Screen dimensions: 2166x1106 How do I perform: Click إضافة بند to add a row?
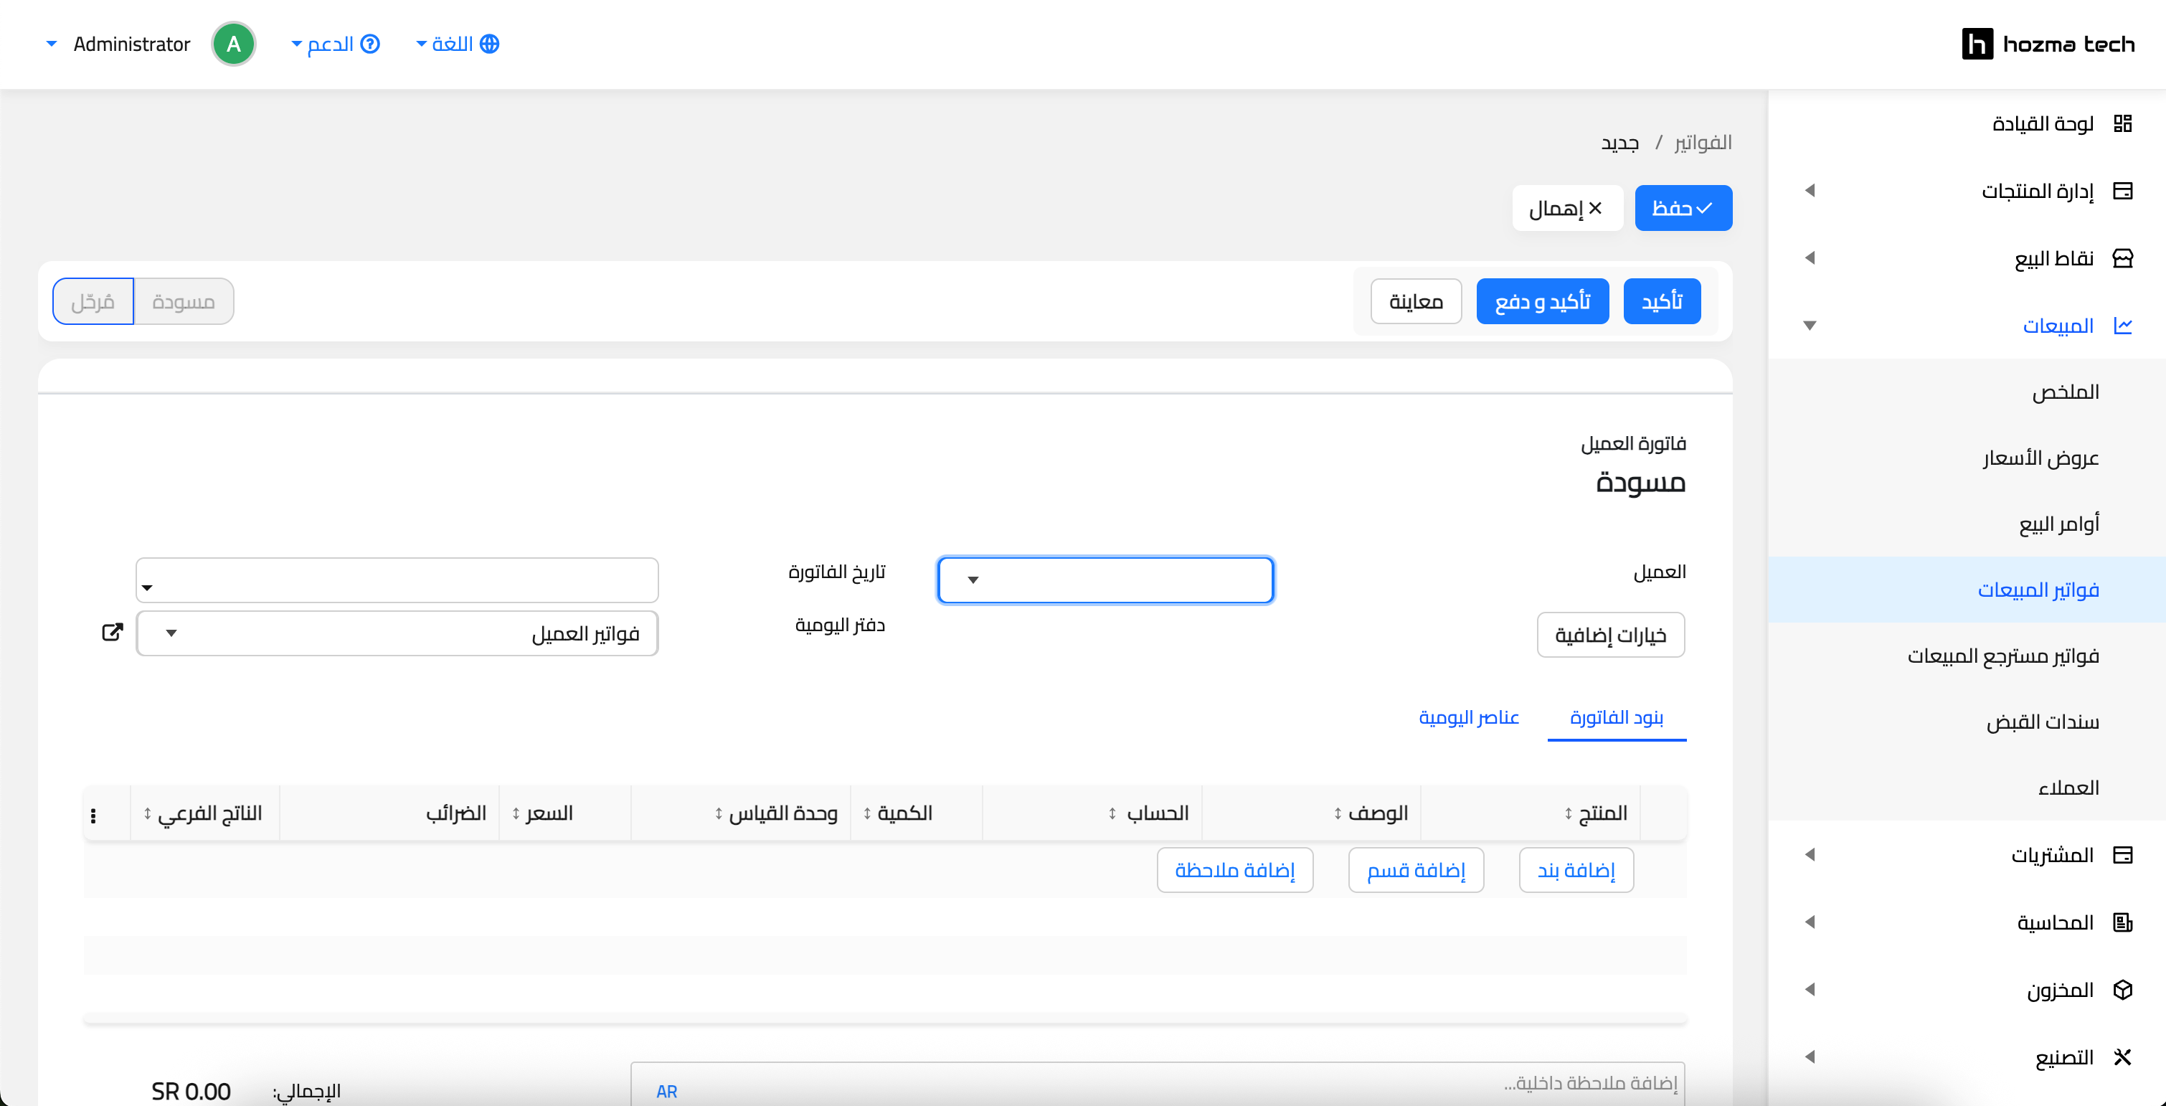(1575, 869)
